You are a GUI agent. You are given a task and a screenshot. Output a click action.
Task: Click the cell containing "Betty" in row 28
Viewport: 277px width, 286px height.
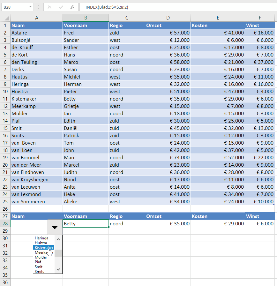pos(86,223)
